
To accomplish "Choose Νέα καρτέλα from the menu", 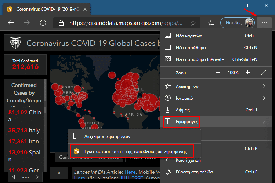I will click(x=216, y=36).
